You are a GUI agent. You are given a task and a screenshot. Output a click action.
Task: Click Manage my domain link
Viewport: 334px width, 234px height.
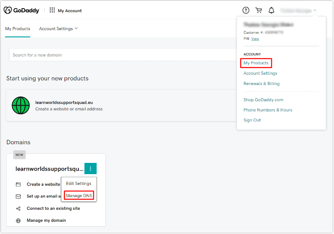coord(46,220)
